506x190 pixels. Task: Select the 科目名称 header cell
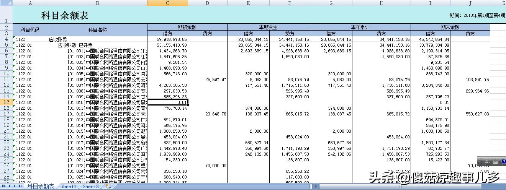[97, 30]
